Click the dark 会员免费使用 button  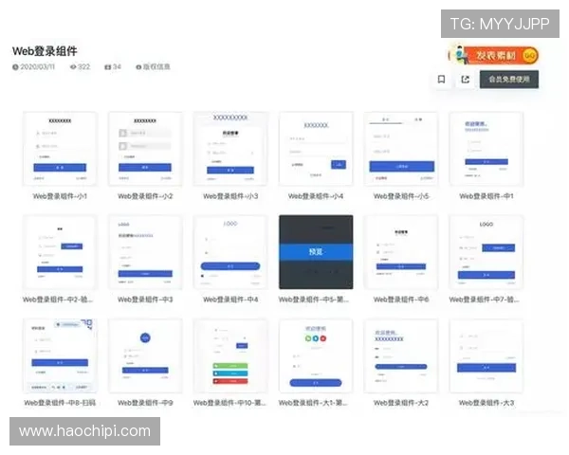[x=509, y=79]
